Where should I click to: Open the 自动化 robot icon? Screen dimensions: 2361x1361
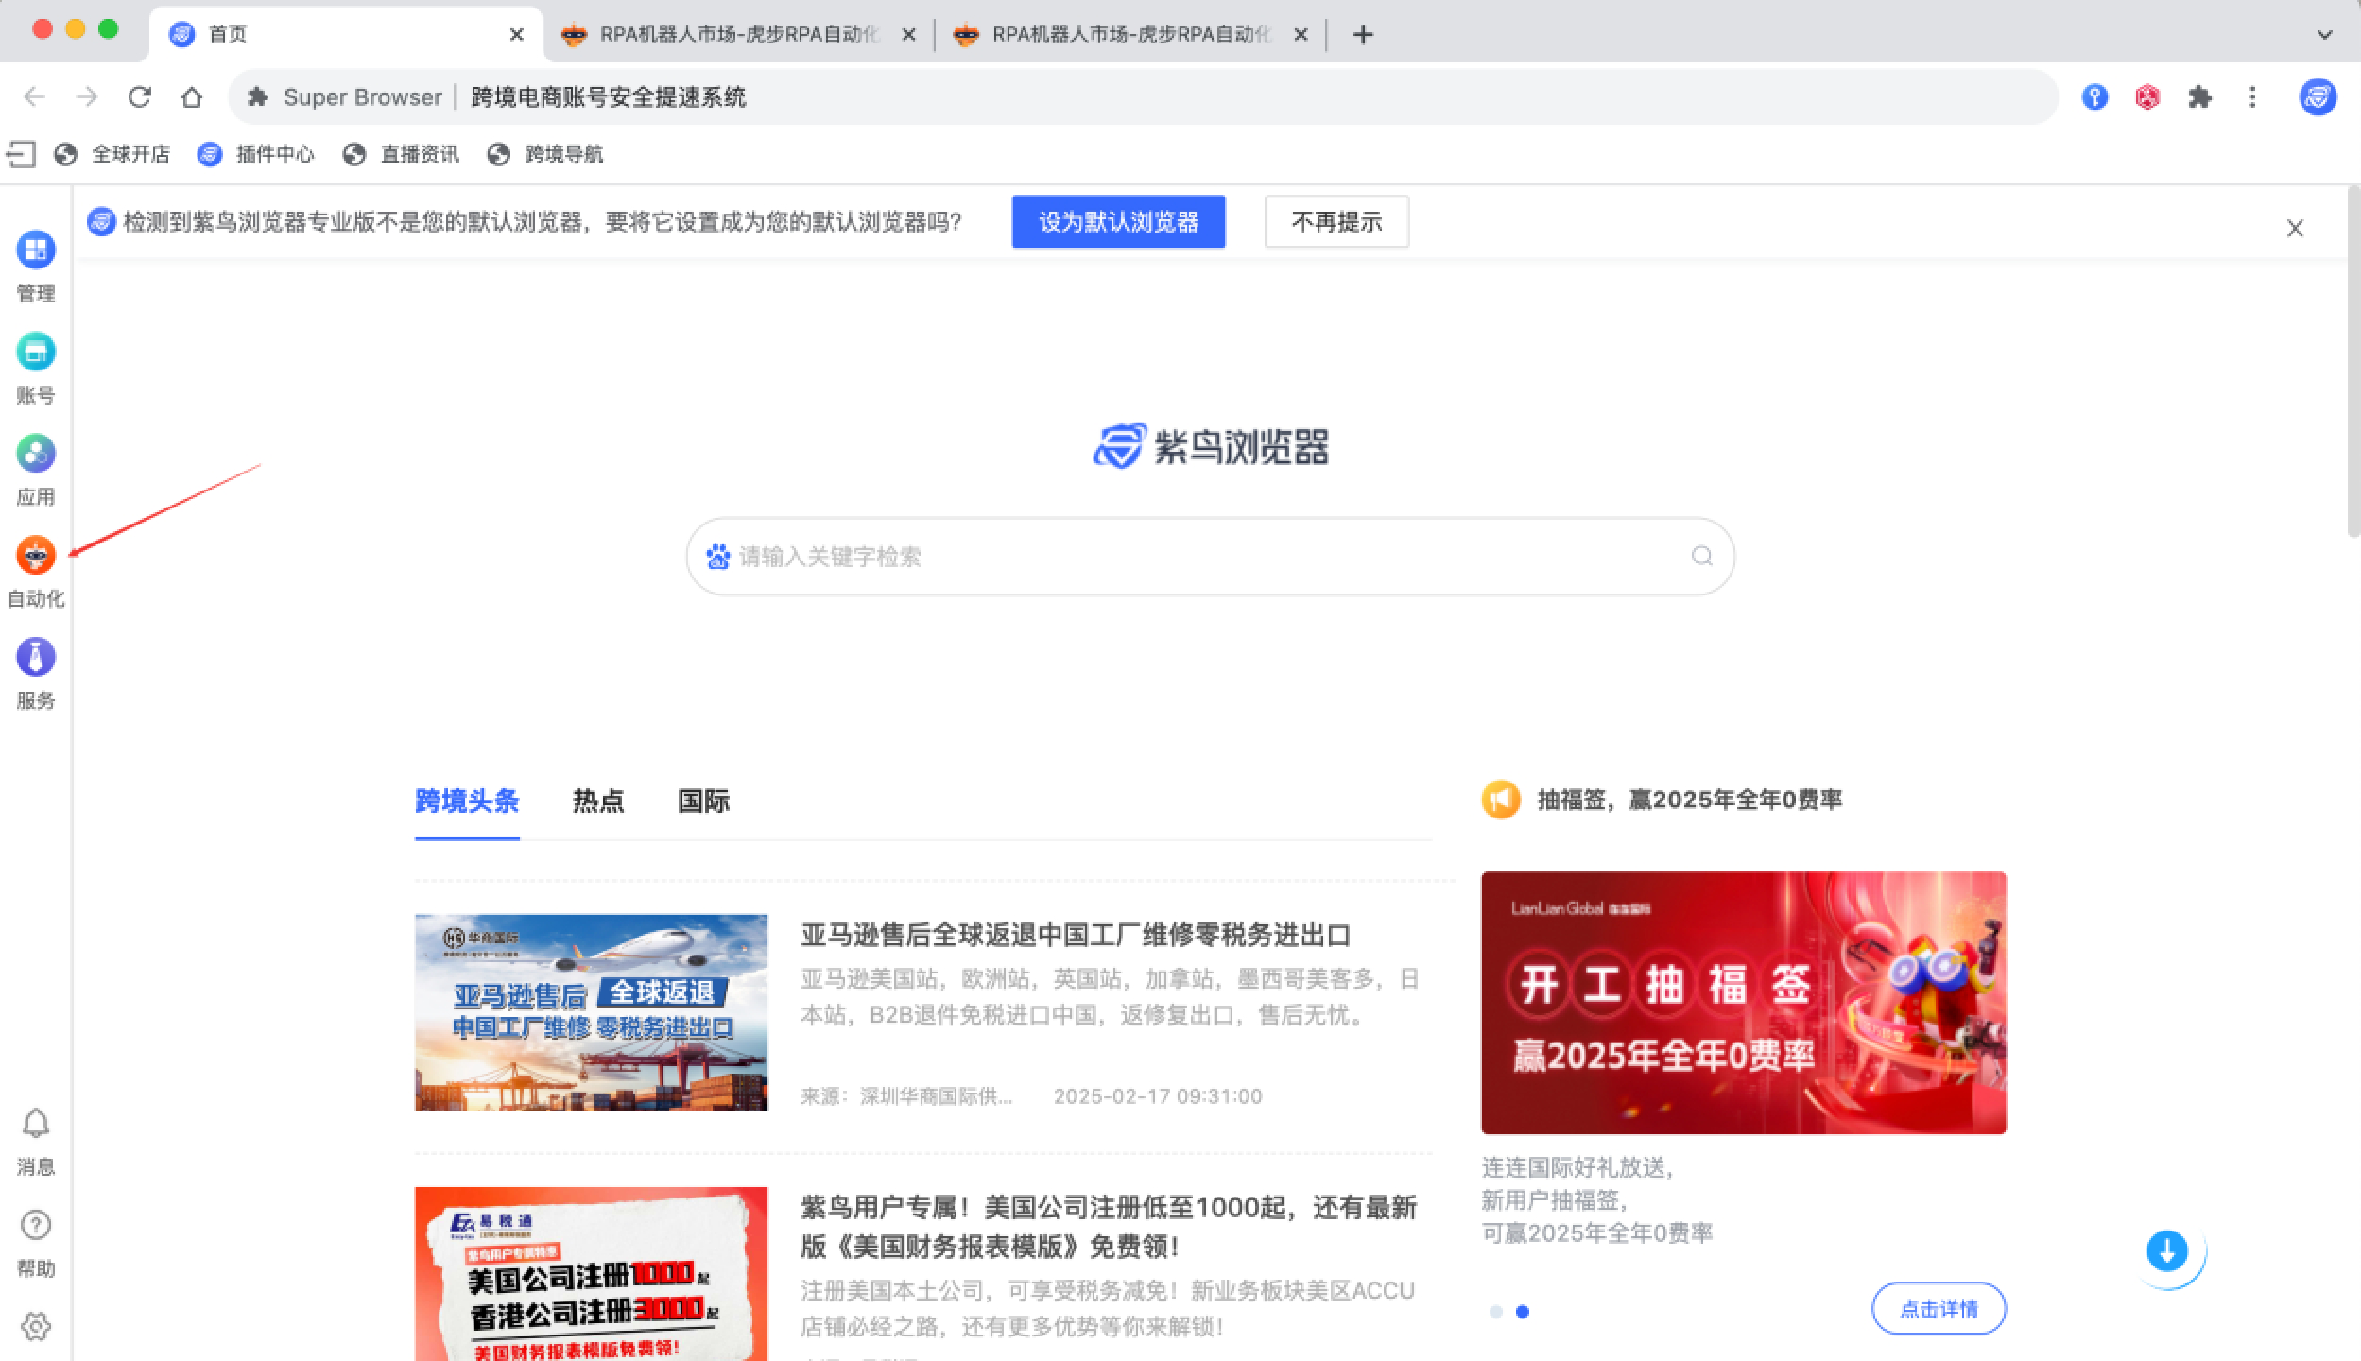pos(36,556)
